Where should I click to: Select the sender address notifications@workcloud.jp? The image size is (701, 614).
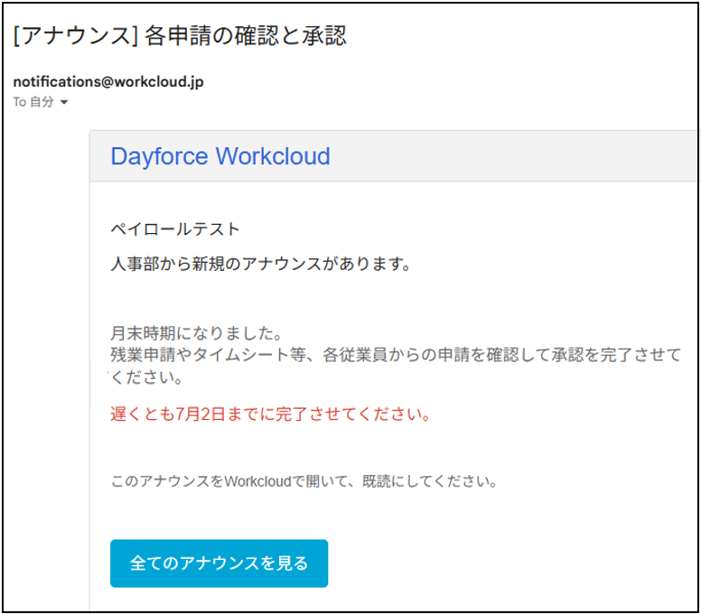pos(108,82)
